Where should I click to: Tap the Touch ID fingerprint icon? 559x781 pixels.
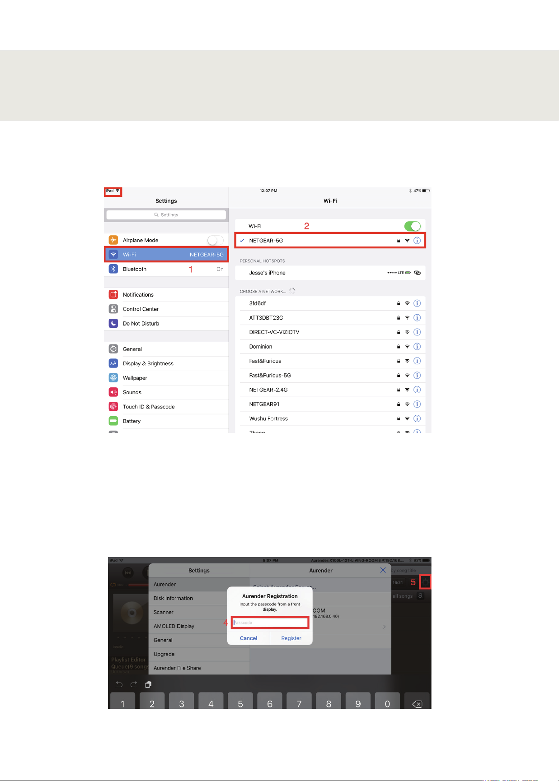click(x=113, y=407)
